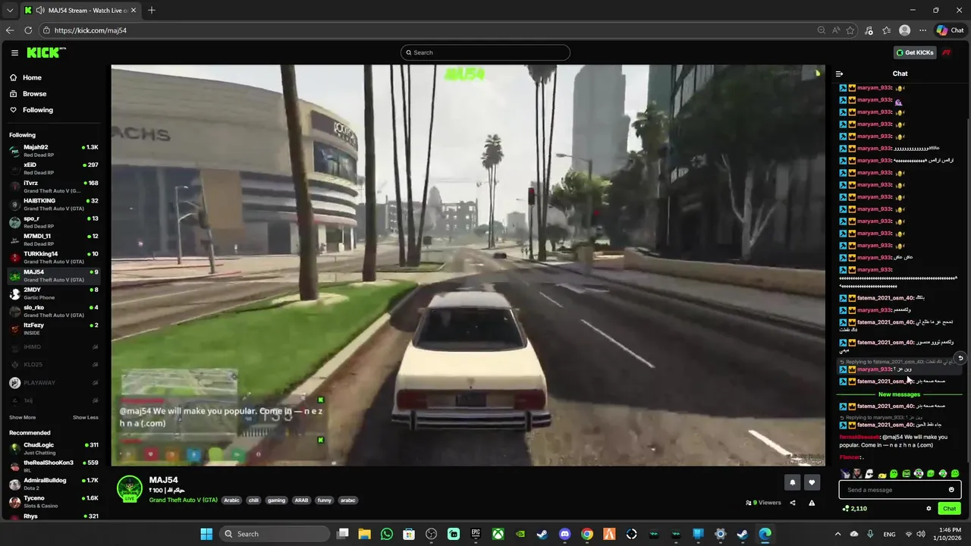The width and height of the screenshot is (971, 546).
Task: Zoom out using the address bar magnifier
Action: (x=821, y=30)
